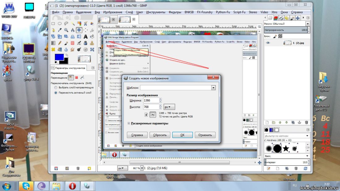Viewport: 340px width, 191px height.
Task: Click save tool preset icon in tool options
Action: (x=56, y=168)
